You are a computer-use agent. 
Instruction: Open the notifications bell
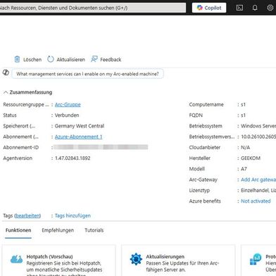click(255, 8)
